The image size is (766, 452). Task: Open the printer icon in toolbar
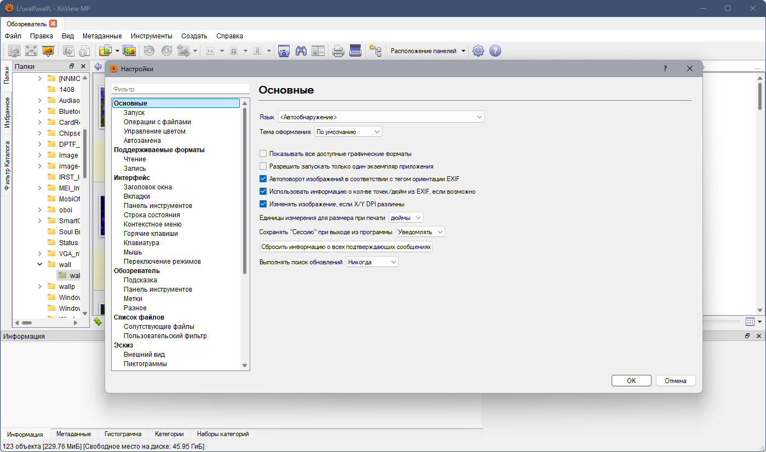pos(338,51)
